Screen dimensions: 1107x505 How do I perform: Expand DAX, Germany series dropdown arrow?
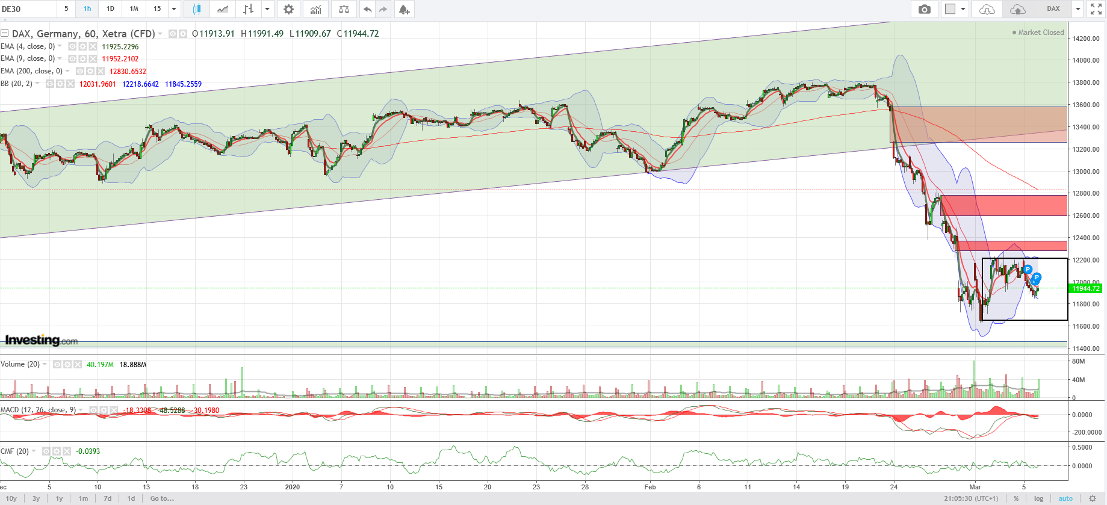pyautogui.click(x=160, y=34)
